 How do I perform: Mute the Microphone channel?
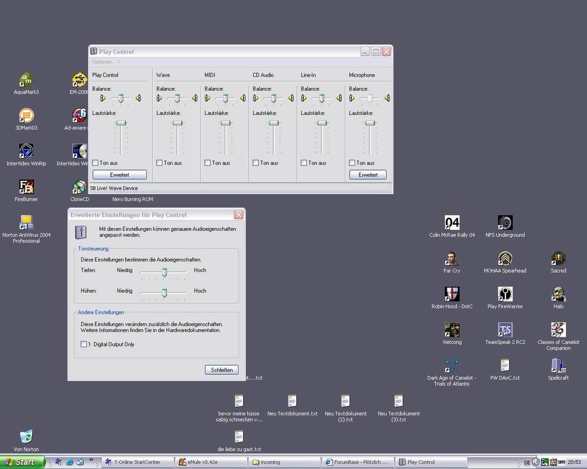(x=352, y=163)
